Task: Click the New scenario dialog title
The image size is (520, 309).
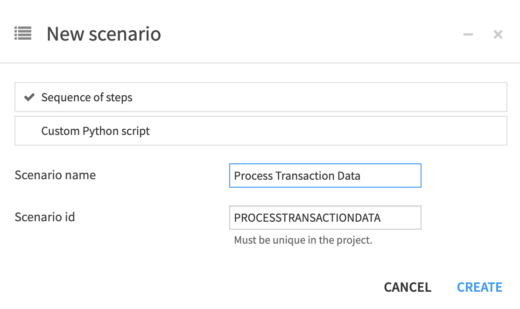Action: [x=104, y=34]
